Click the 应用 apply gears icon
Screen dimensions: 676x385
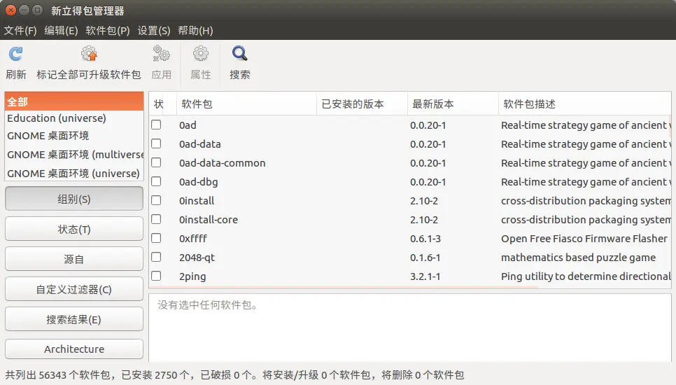click(x=161, y=54)
